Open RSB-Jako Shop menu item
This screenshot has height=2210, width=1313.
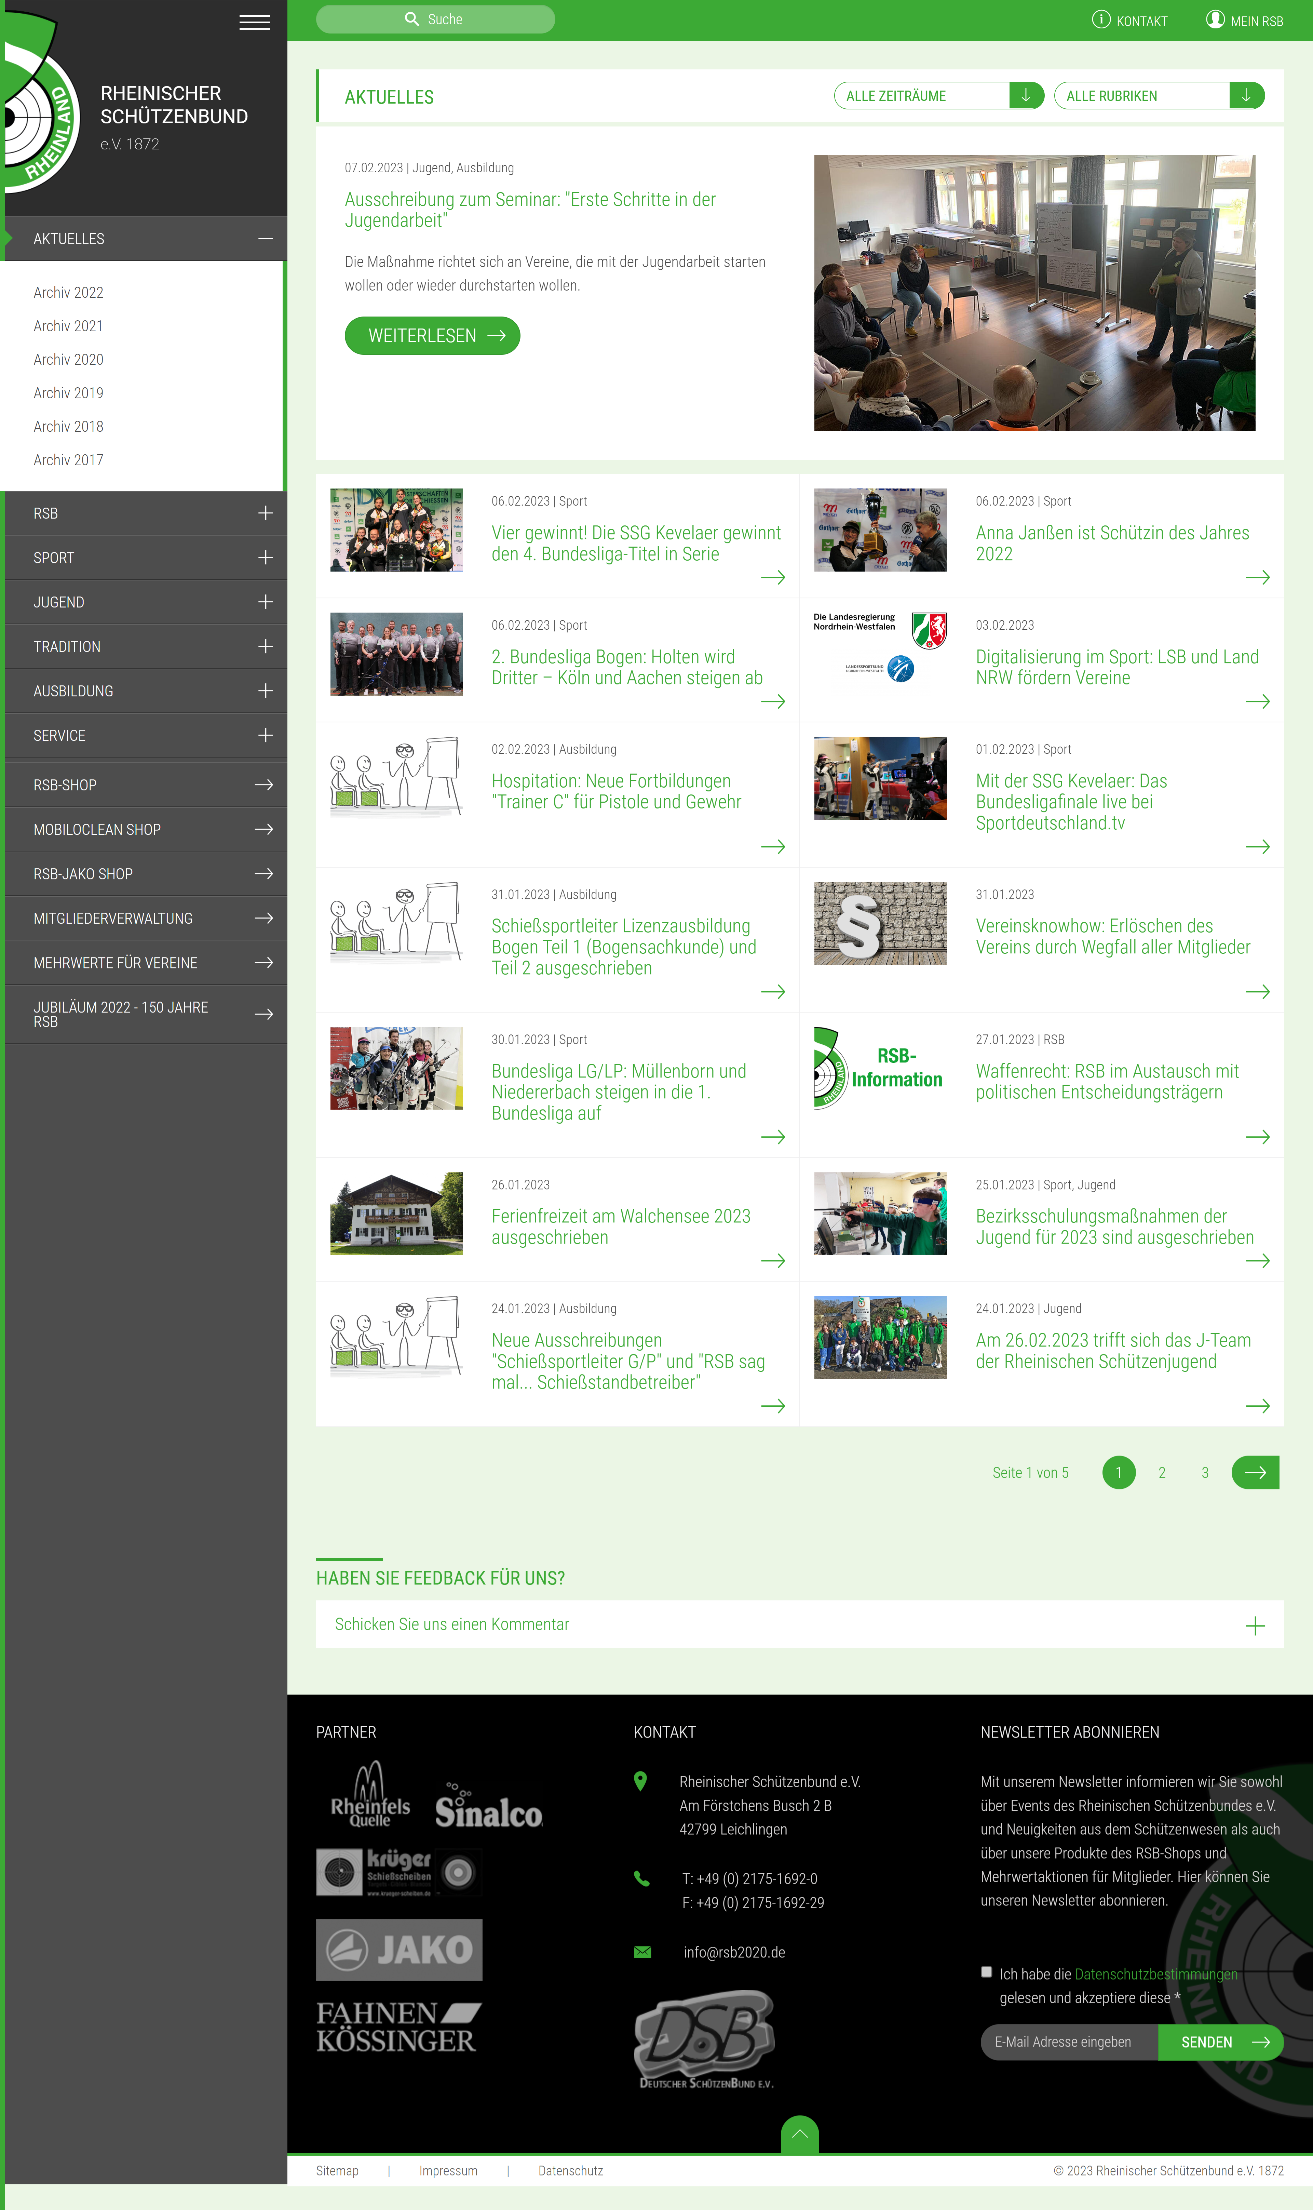click(x=146, y=873)
